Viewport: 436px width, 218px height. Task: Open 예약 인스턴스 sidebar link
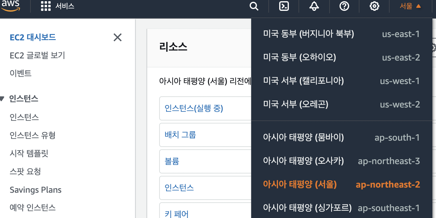pos(33,207)
